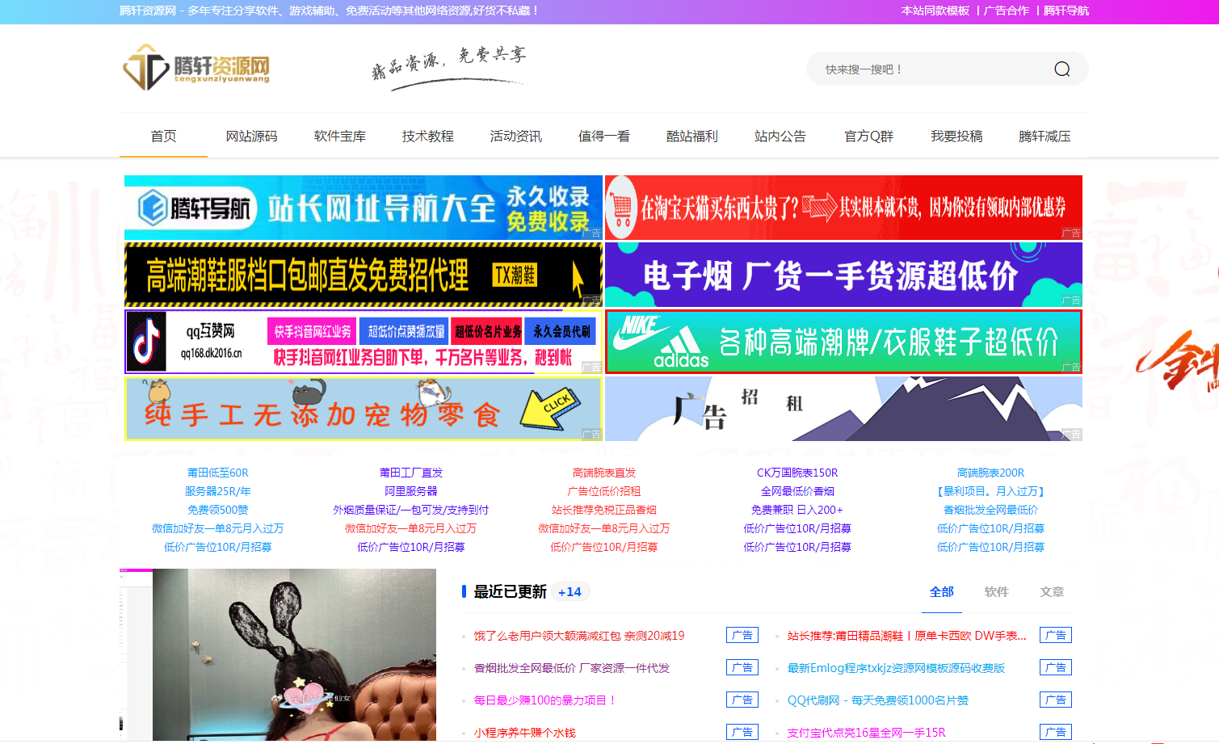The height and width of the screenshot is (744, 1219).
Task: Open the 腾轩导航 blue banner ad
Action: [363, 208]
